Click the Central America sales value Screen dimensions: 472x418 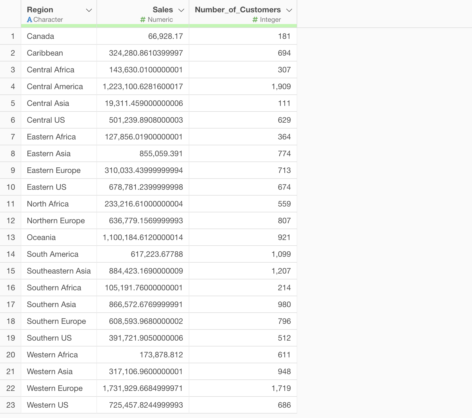coord(143,87)
